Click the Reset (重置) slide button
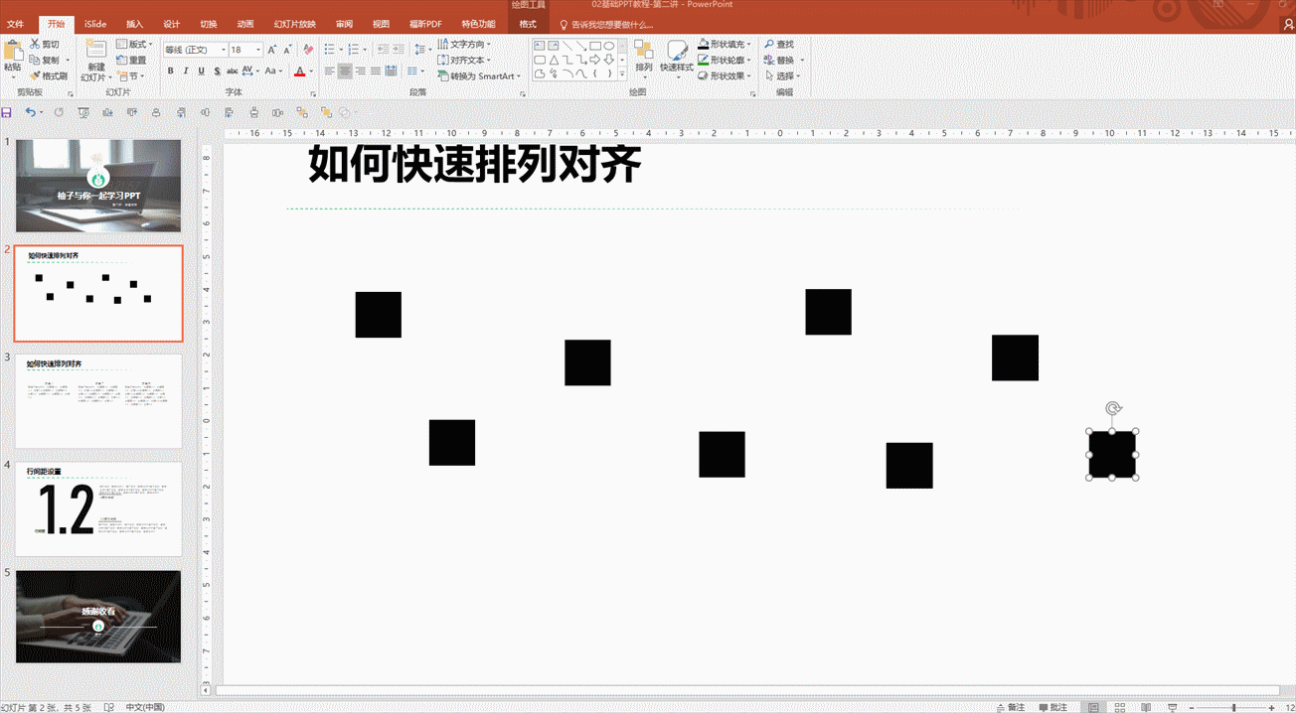This screenshot has height=713, width=1296. click(131, 61)
